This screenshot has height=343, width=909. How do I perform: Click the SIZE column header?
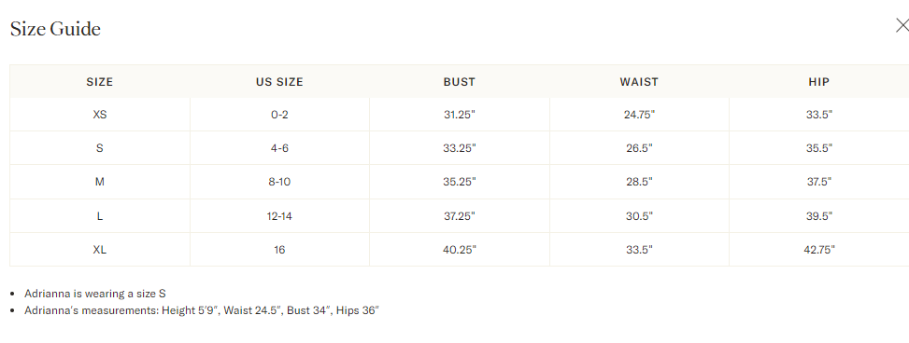point(100,82)
